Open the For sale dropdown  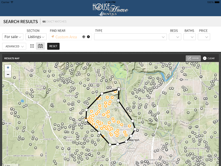pos(13,37)
